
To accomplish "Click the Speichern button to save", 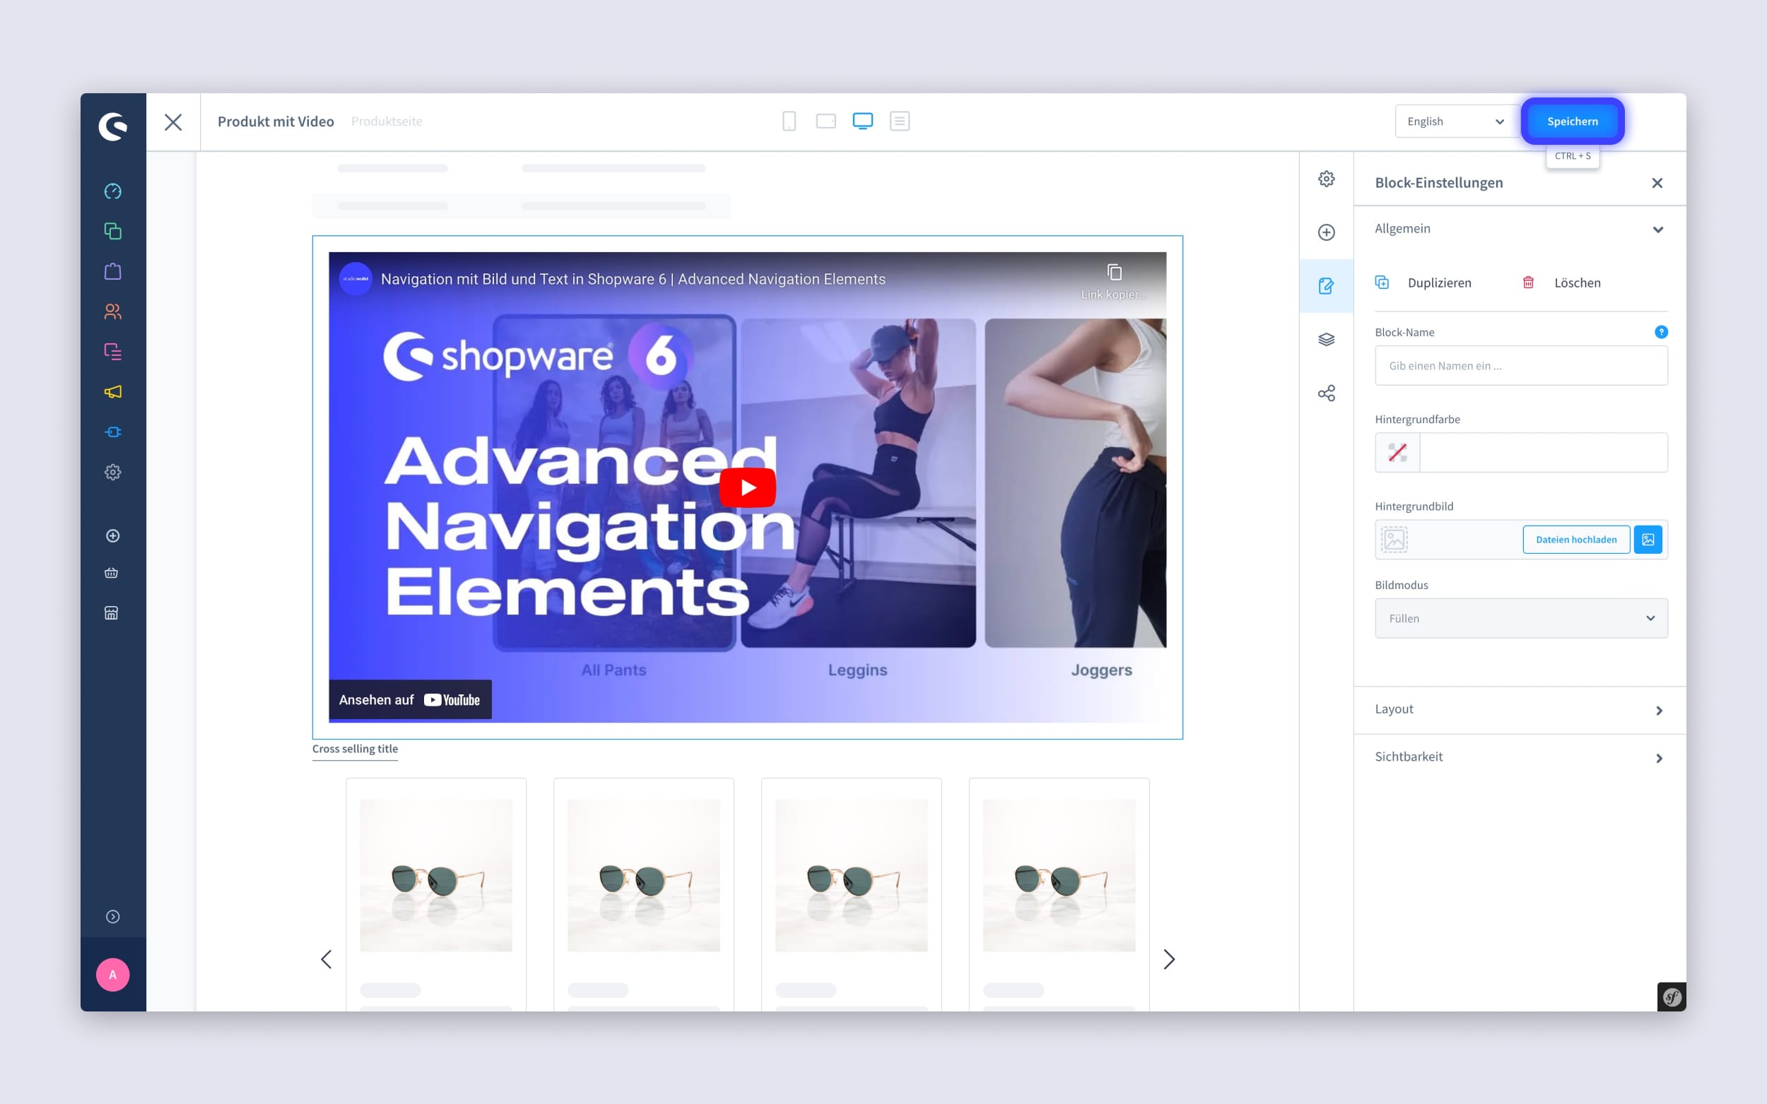I will click(1573, 121).
